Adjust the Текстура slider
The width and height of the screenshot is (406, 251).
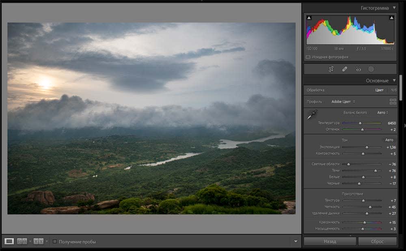click(363, 201)
